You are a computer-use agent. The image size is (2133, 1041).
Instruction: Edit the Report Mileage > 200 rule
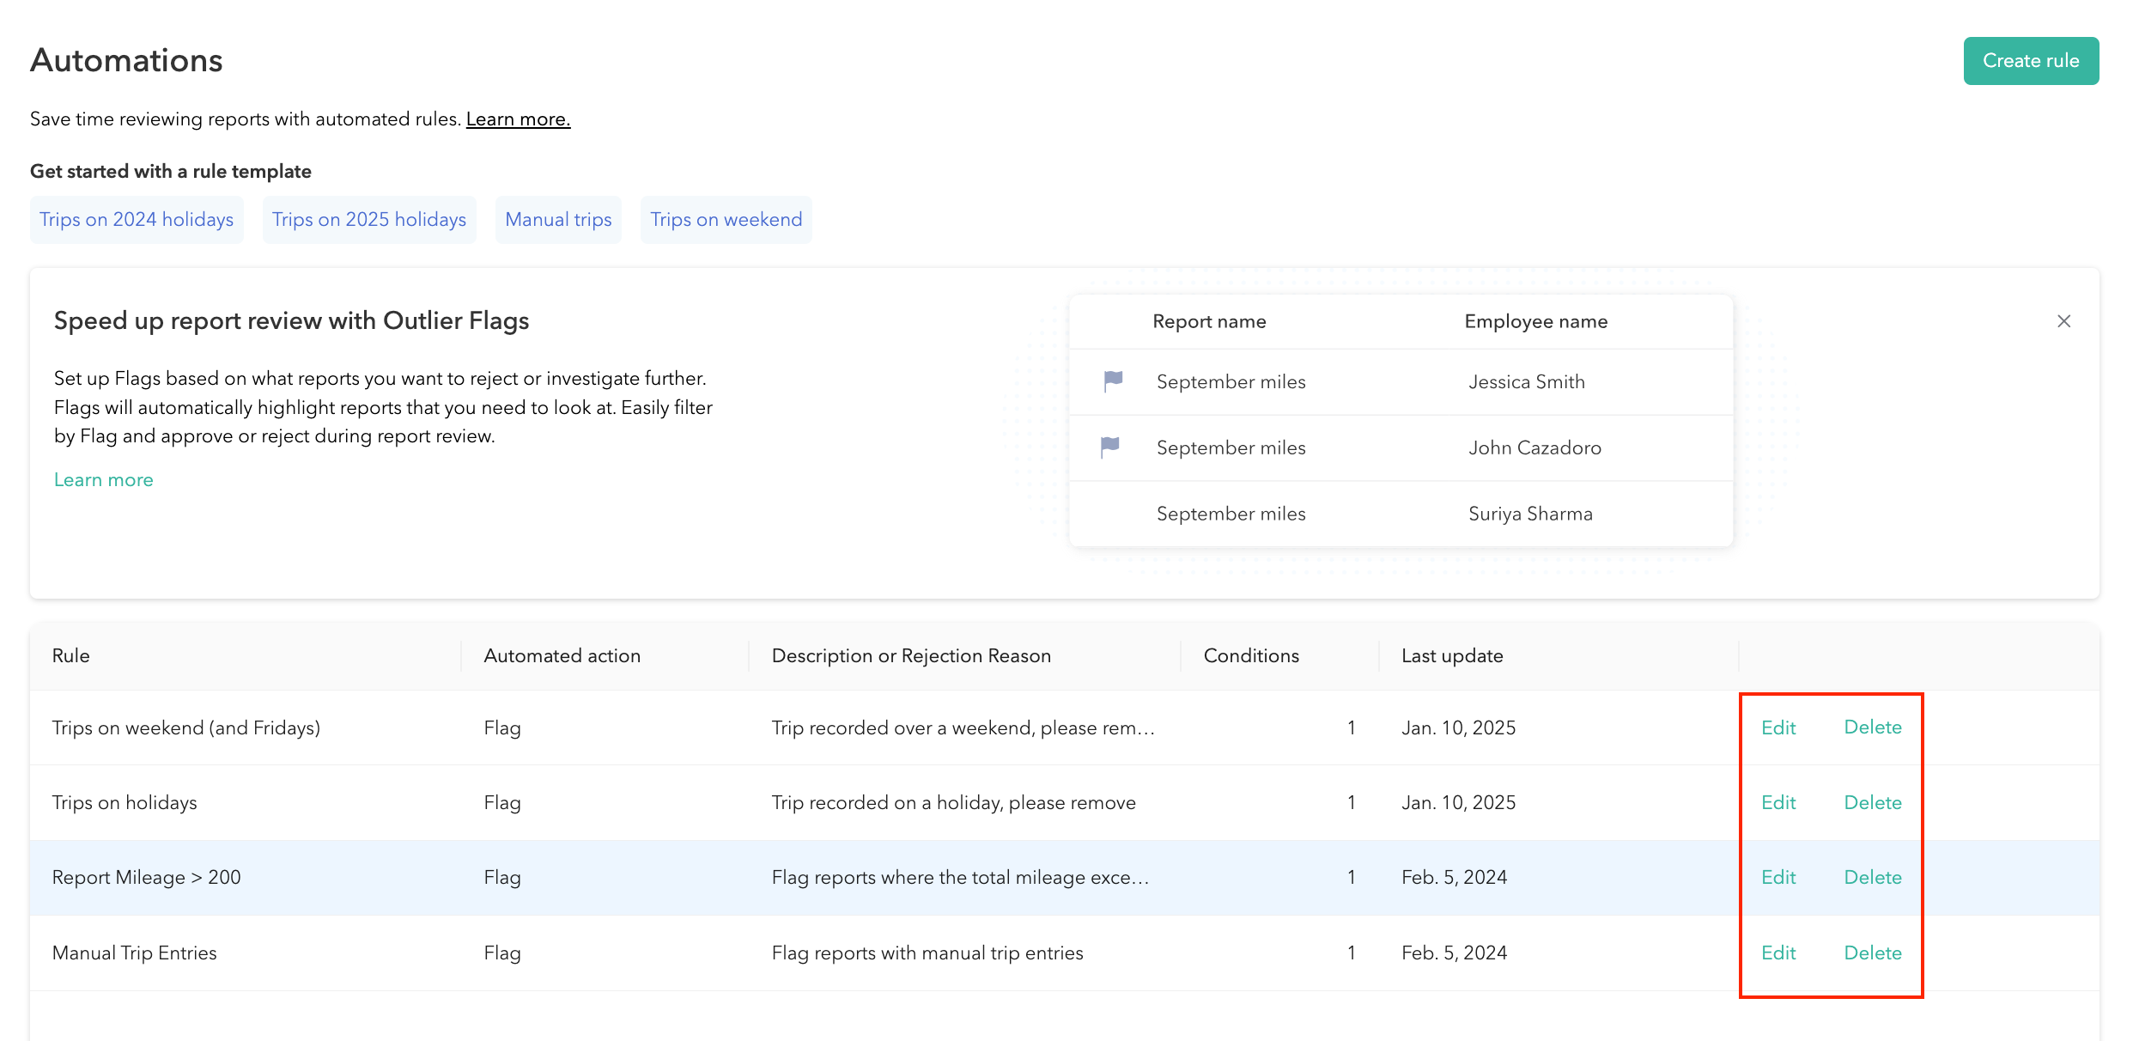point(1777,877)
